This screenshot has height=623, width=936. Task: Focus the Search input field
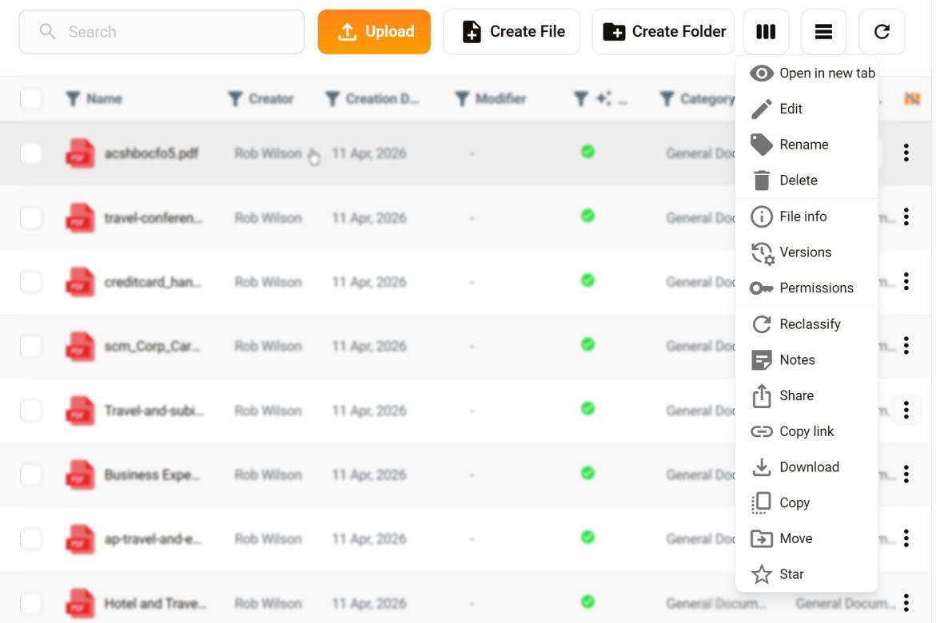[x=161, y=32]
